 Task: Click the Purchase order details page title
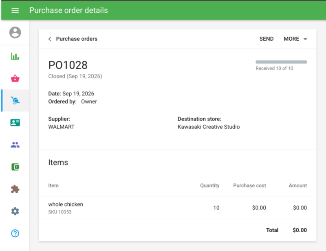point(68,10)
